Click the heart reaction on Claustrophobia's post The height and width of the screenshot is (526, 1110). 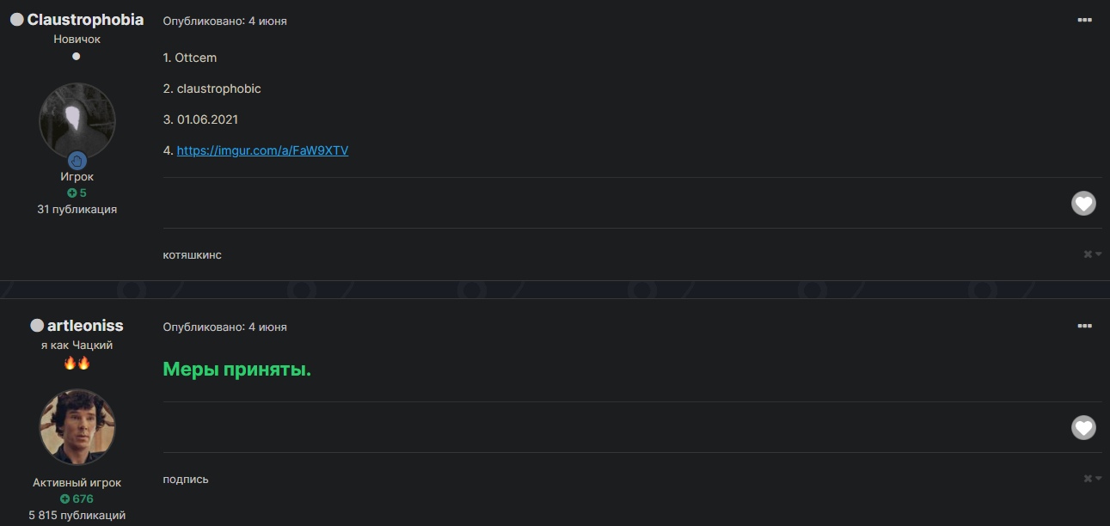pyautogui.click(x=1083, y=204)
